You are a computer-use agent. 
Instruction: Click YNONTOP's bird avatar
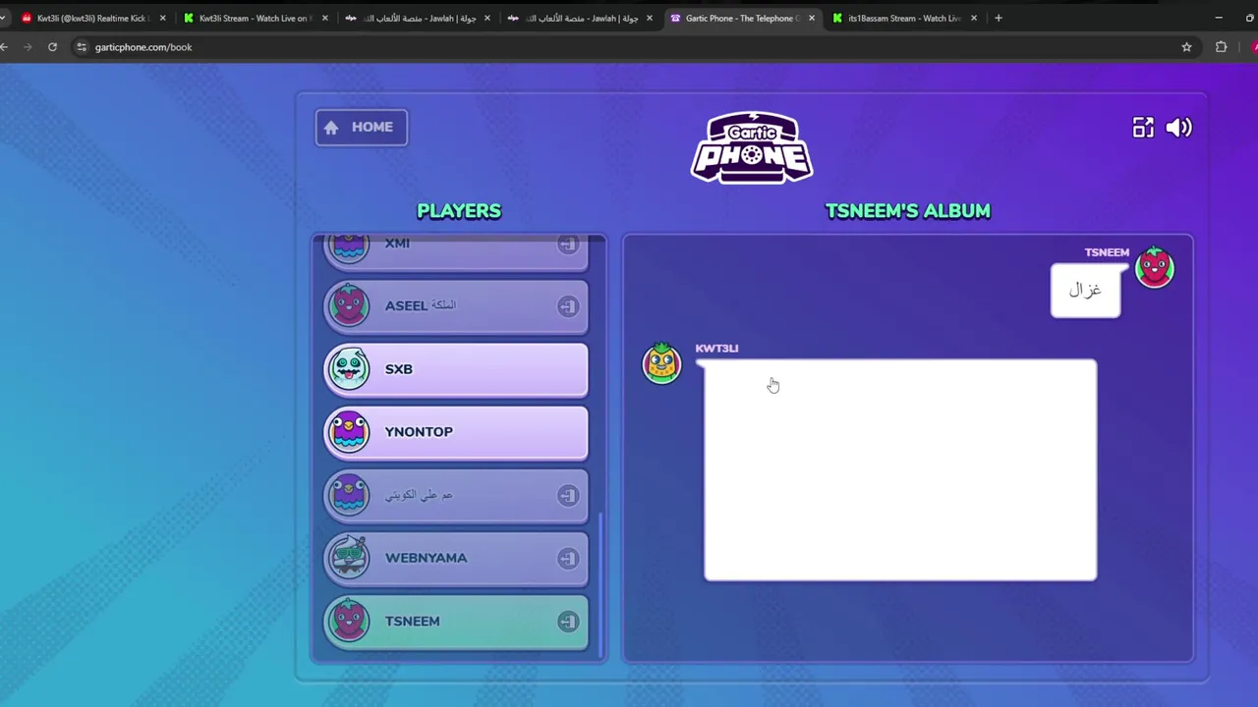[349, 431]
